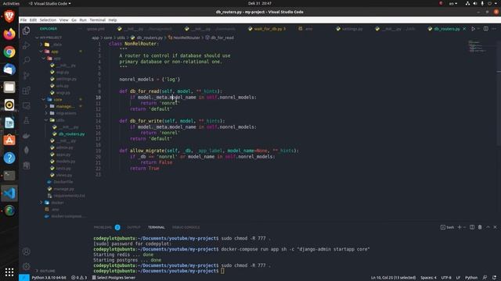Open the Explorer view in activity bar
The image size is (501, 281).
pos(27,30)
